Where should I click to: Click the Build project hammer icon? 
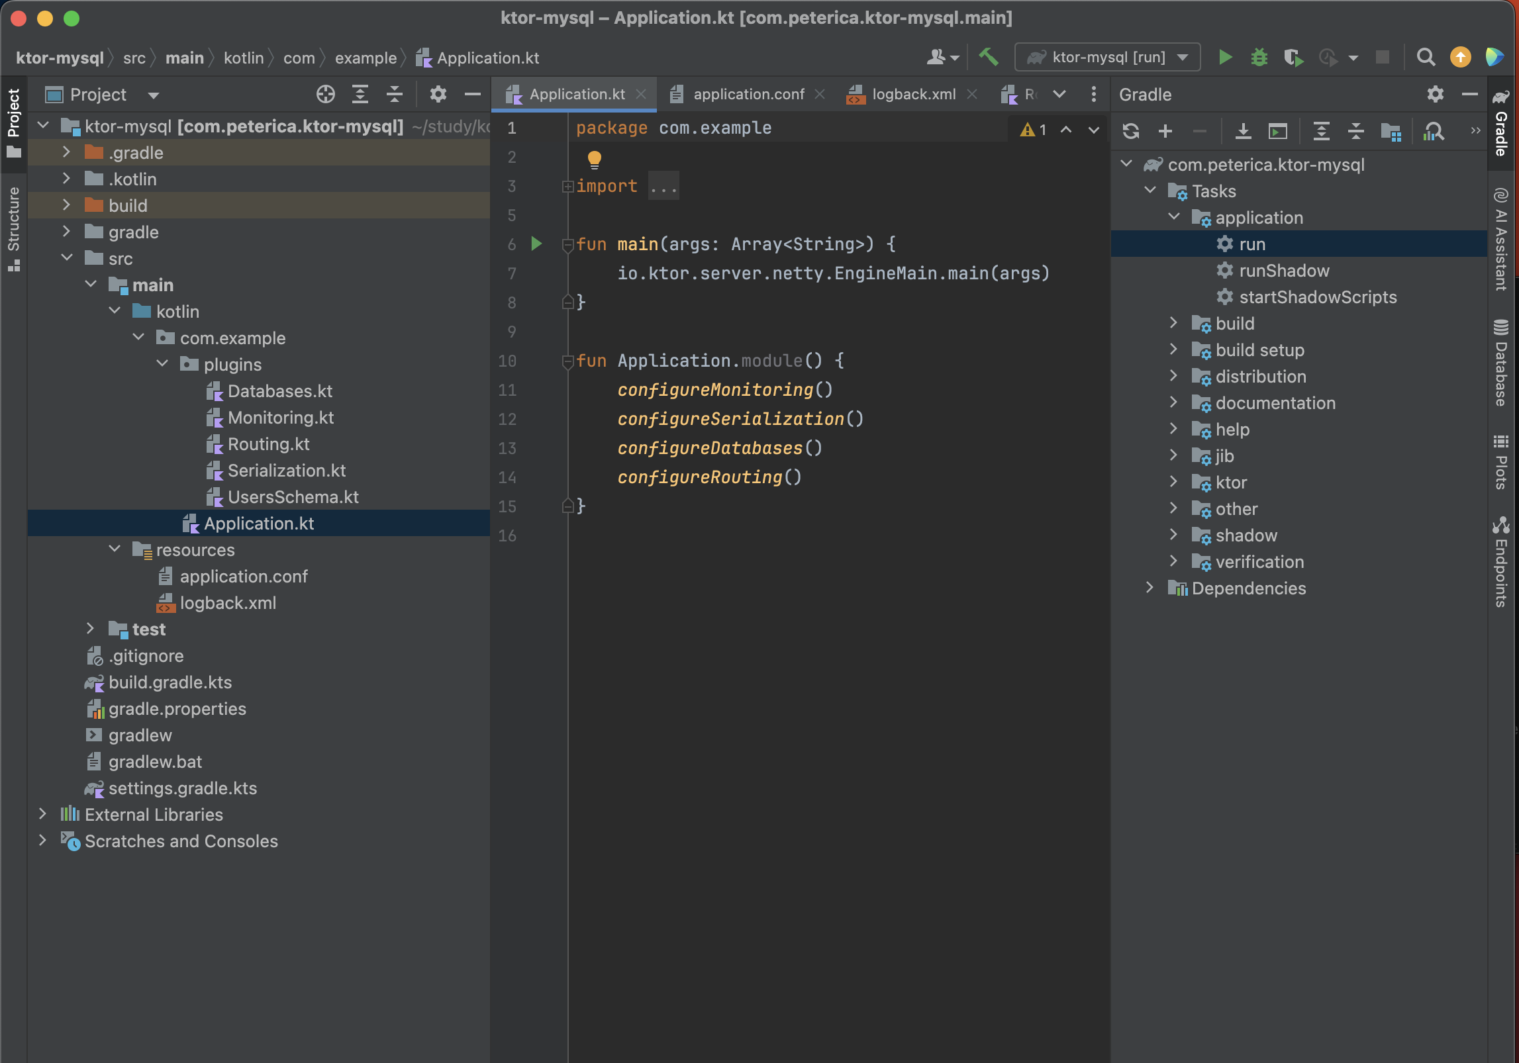tap(988, 58)
